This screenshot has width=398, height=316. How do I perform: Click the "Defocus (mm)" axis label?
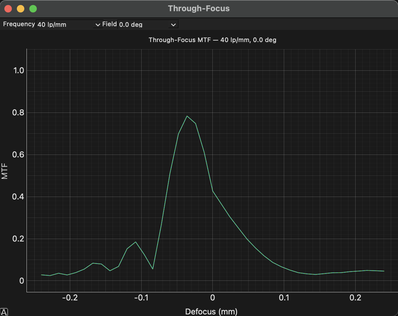click(x=211, y=311)
